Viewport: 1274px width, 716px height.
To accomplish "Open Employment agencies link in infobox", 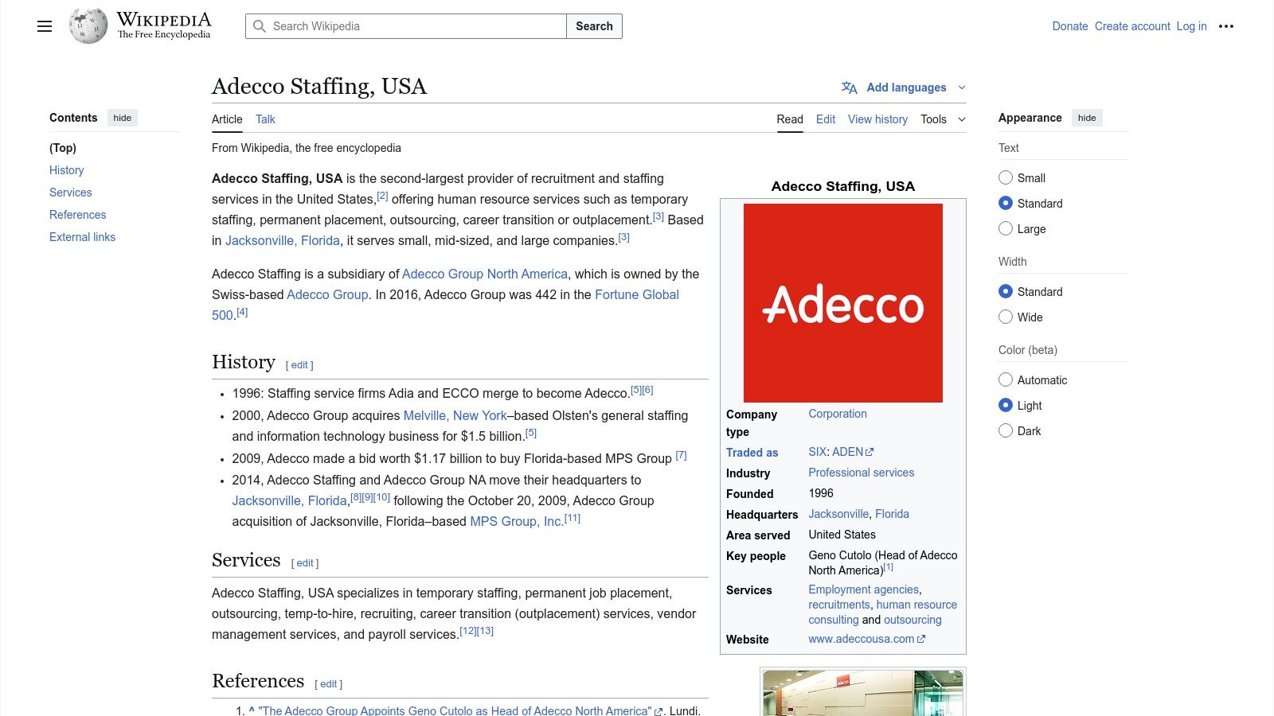I will pyautogui.click(x=863, y=590).
